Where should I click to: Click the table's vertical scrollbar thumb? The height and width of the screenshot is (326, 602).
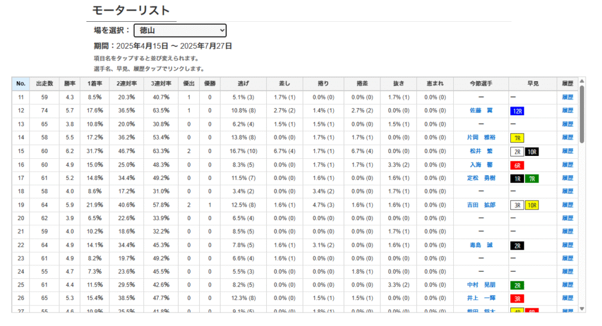click(x=581, y=114)
